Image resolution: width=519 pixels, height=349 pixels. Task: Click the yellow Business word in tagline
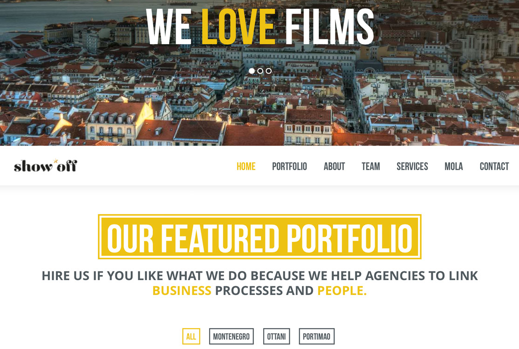(182, 290)
